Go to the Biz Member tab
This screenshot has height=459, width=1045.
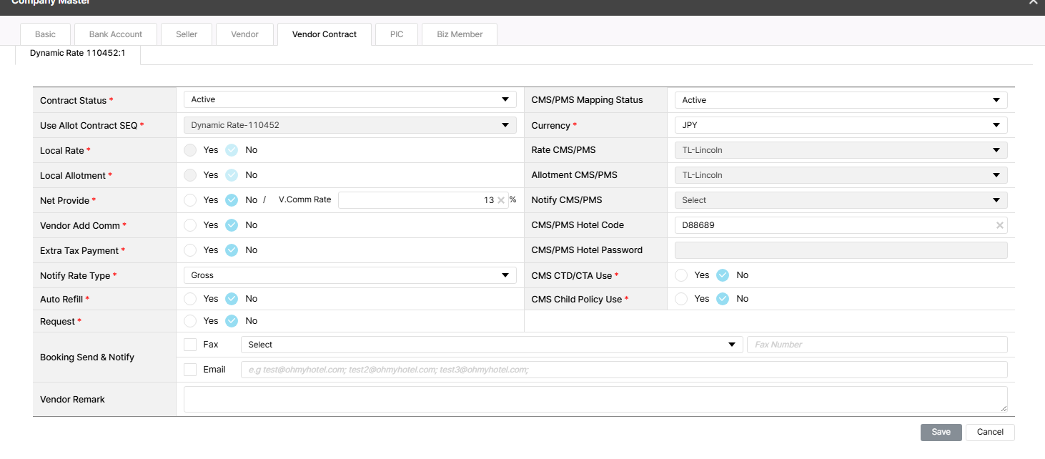click(x=460, y=34)
